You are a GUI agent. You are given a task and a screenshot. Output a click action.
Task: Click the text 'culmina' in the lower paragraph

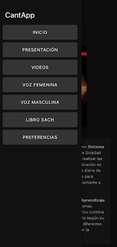96,212
